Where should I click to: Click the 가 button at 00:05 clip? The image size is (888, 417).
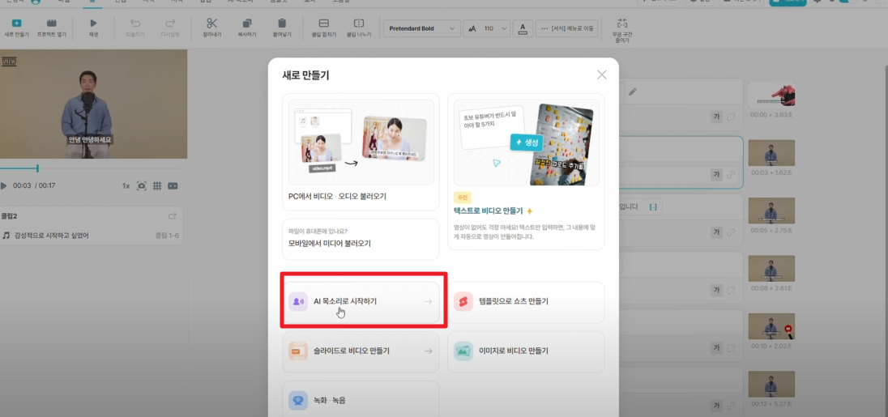(x=717, y=232)
